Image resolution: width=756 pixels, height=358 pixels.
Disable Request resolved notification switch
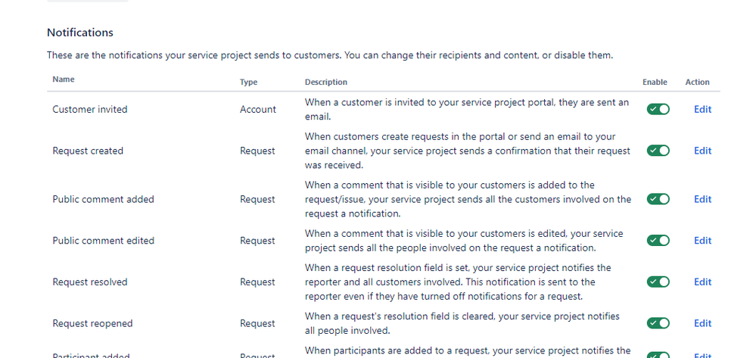(x=658, y=282)
